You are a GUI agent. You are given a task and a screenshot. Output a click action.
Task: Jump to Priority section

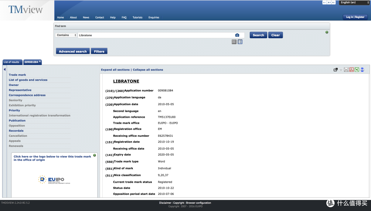click(14, 110)
